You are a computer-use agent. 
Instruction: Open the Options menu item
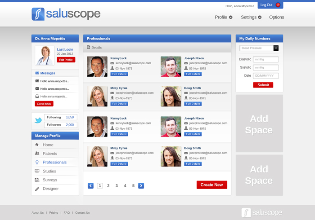coord(276,18)
